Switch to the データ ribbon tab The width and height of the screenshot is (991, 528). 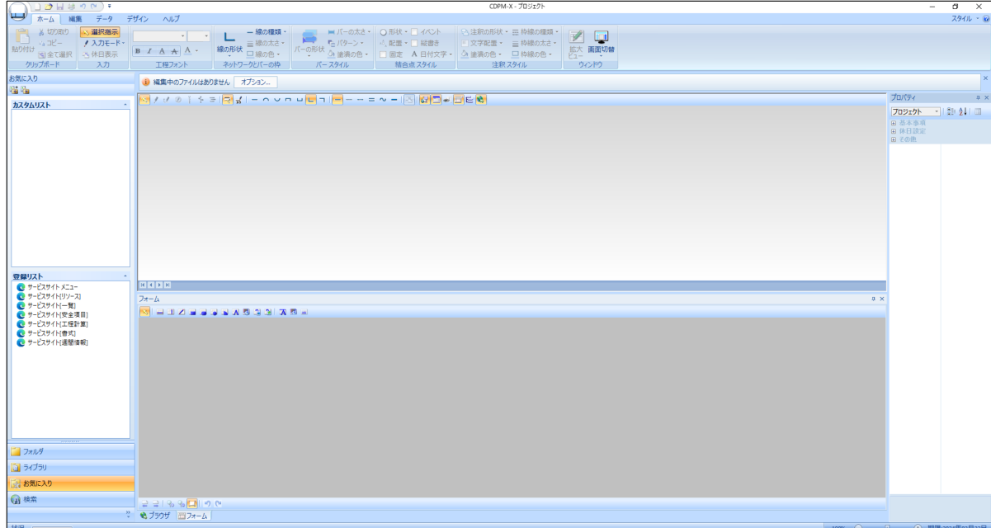coord(104,18)
